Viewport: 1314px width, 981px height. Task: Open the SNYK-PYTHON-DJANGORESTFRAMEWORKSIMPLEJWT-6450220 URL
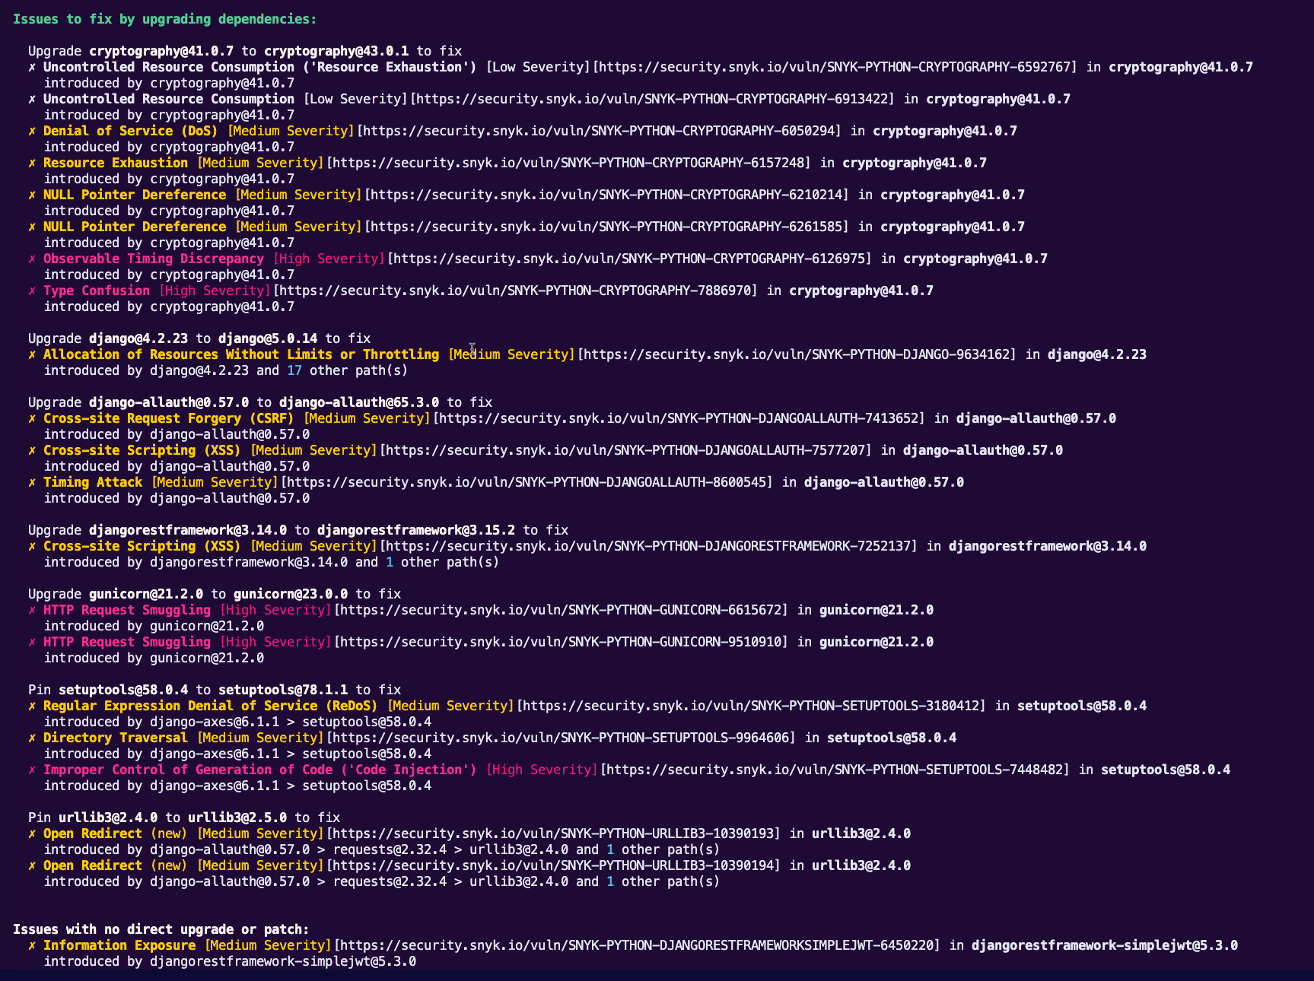tap(637, 945)
